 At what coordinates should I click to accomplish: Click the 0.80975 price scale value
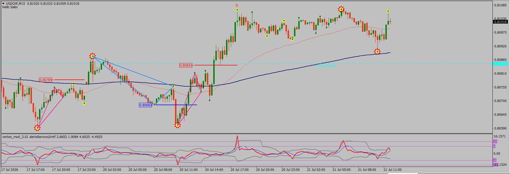pos(500,33)
